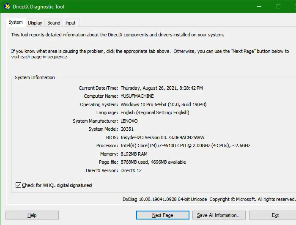This screenshot has height=225, width=296.
Task: Click the Help button
Action: click(x=32, y=215)
